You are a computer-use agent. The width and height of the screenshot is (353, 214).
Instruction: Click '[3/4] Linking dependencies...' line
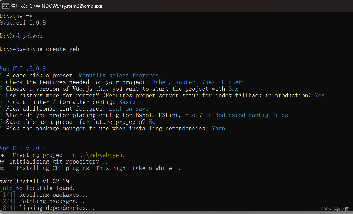click(x=47, y=208)
